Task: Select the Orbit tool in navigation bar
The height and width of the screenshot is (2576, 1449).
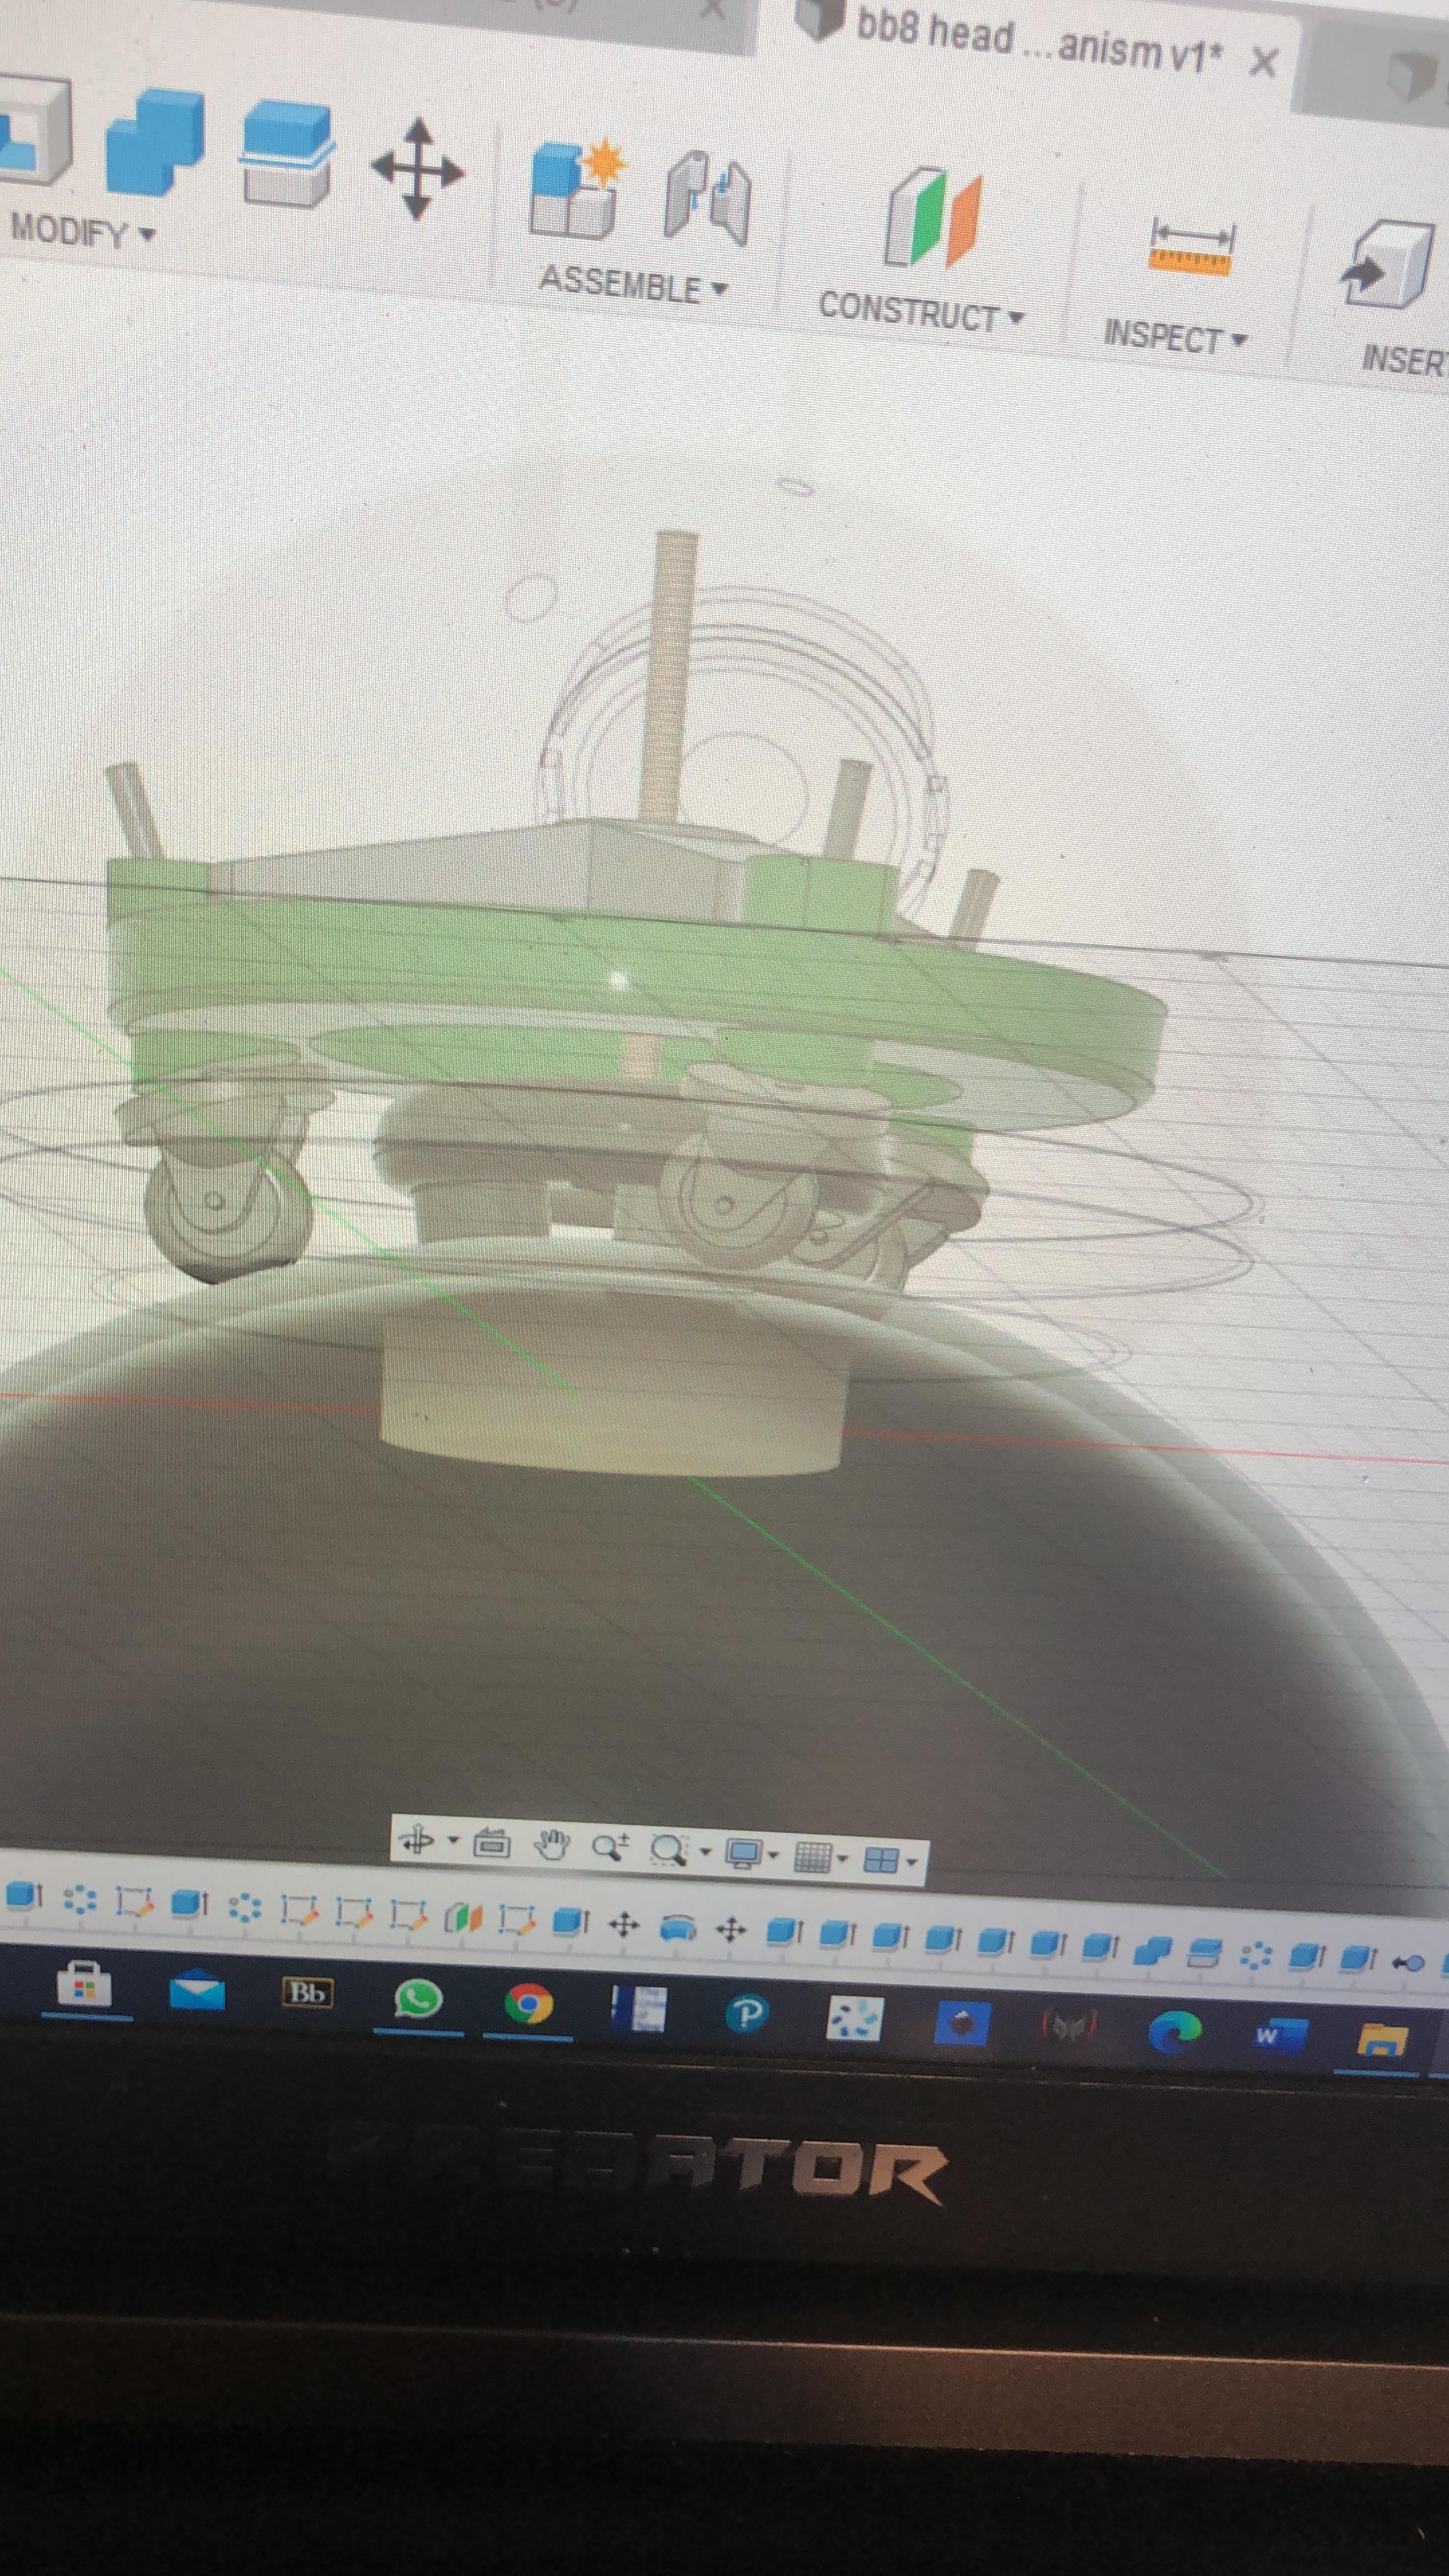Action: (x=416, y=1840)
